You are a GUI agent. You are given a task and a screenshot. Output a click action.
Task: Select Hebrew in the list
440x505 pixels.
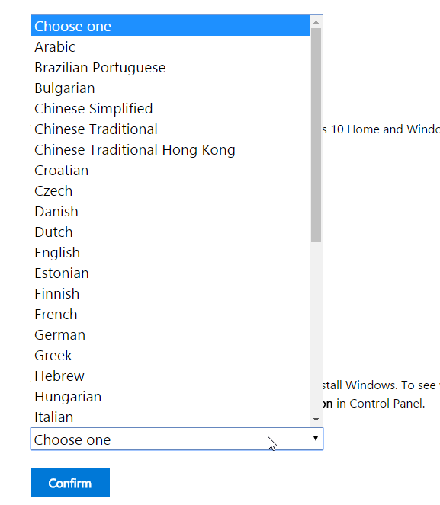pos(170,376)
